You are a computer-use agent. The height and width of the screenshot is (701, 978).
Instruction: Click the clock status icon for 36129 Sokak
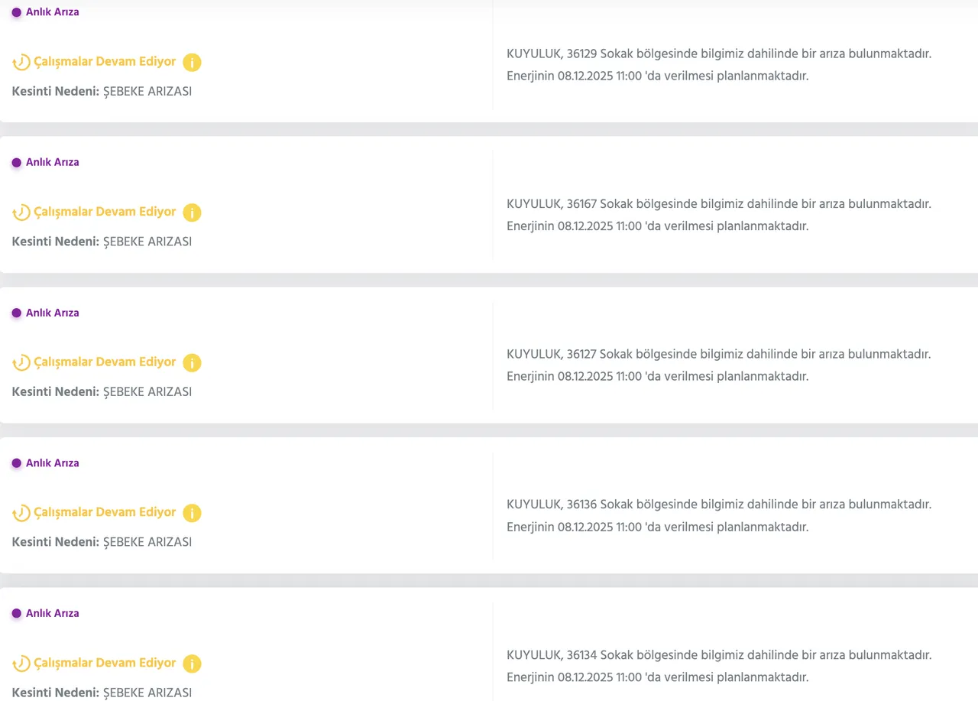click(21, 63)
